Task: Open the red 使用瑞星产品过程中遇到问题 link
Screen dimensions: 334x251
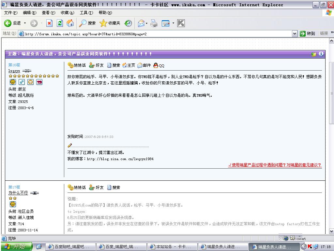Action: [x=275, y=165]
